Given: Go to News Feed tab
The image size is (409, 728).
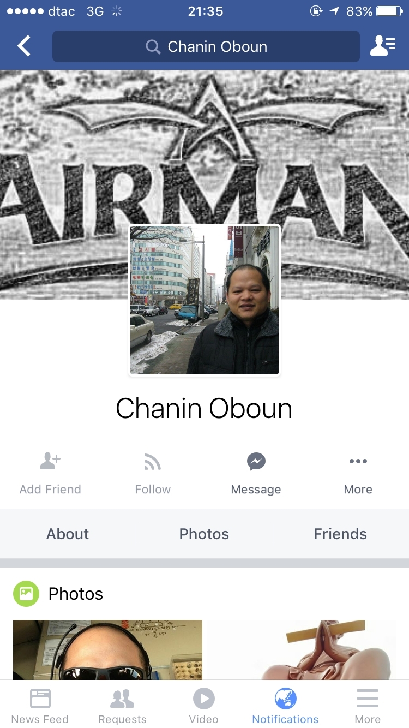Looking at the screenshot, I should click(x=40, y=707).
